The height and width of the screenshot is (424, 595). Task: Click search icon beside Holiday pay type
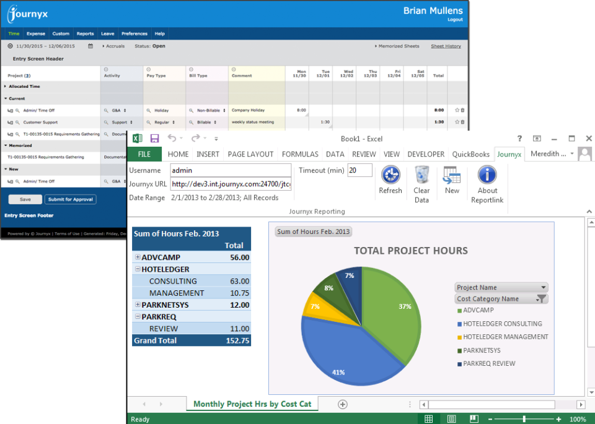coord(149,111)
